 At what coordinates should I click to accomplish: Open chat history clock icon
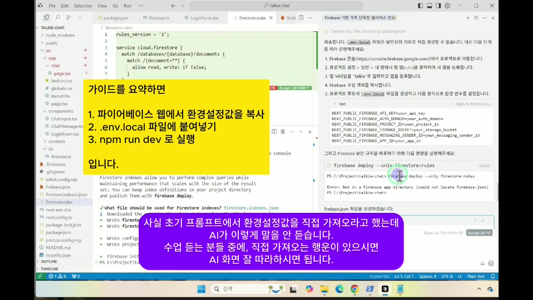[476, 18]
